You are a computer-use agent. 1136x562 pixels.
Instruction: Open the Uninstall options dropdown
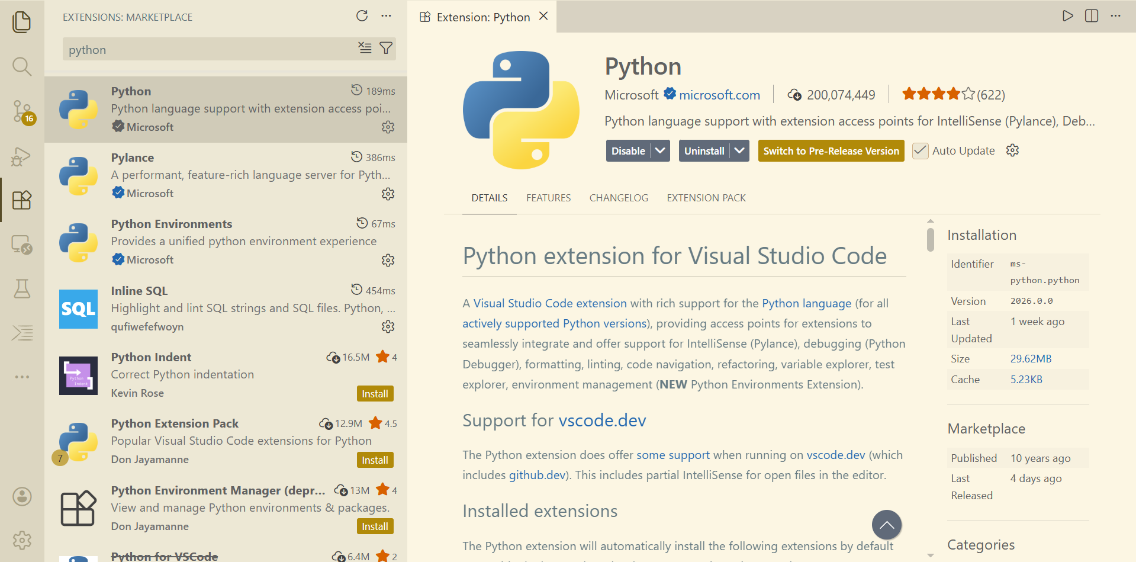coord(739,150)
